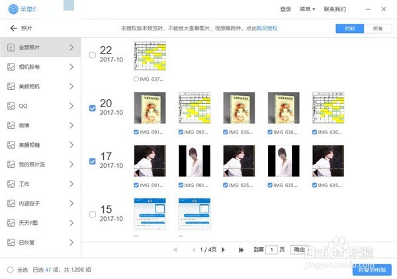Click the 全部照片 document icon
397x279 pixels.
click(11, 48)
